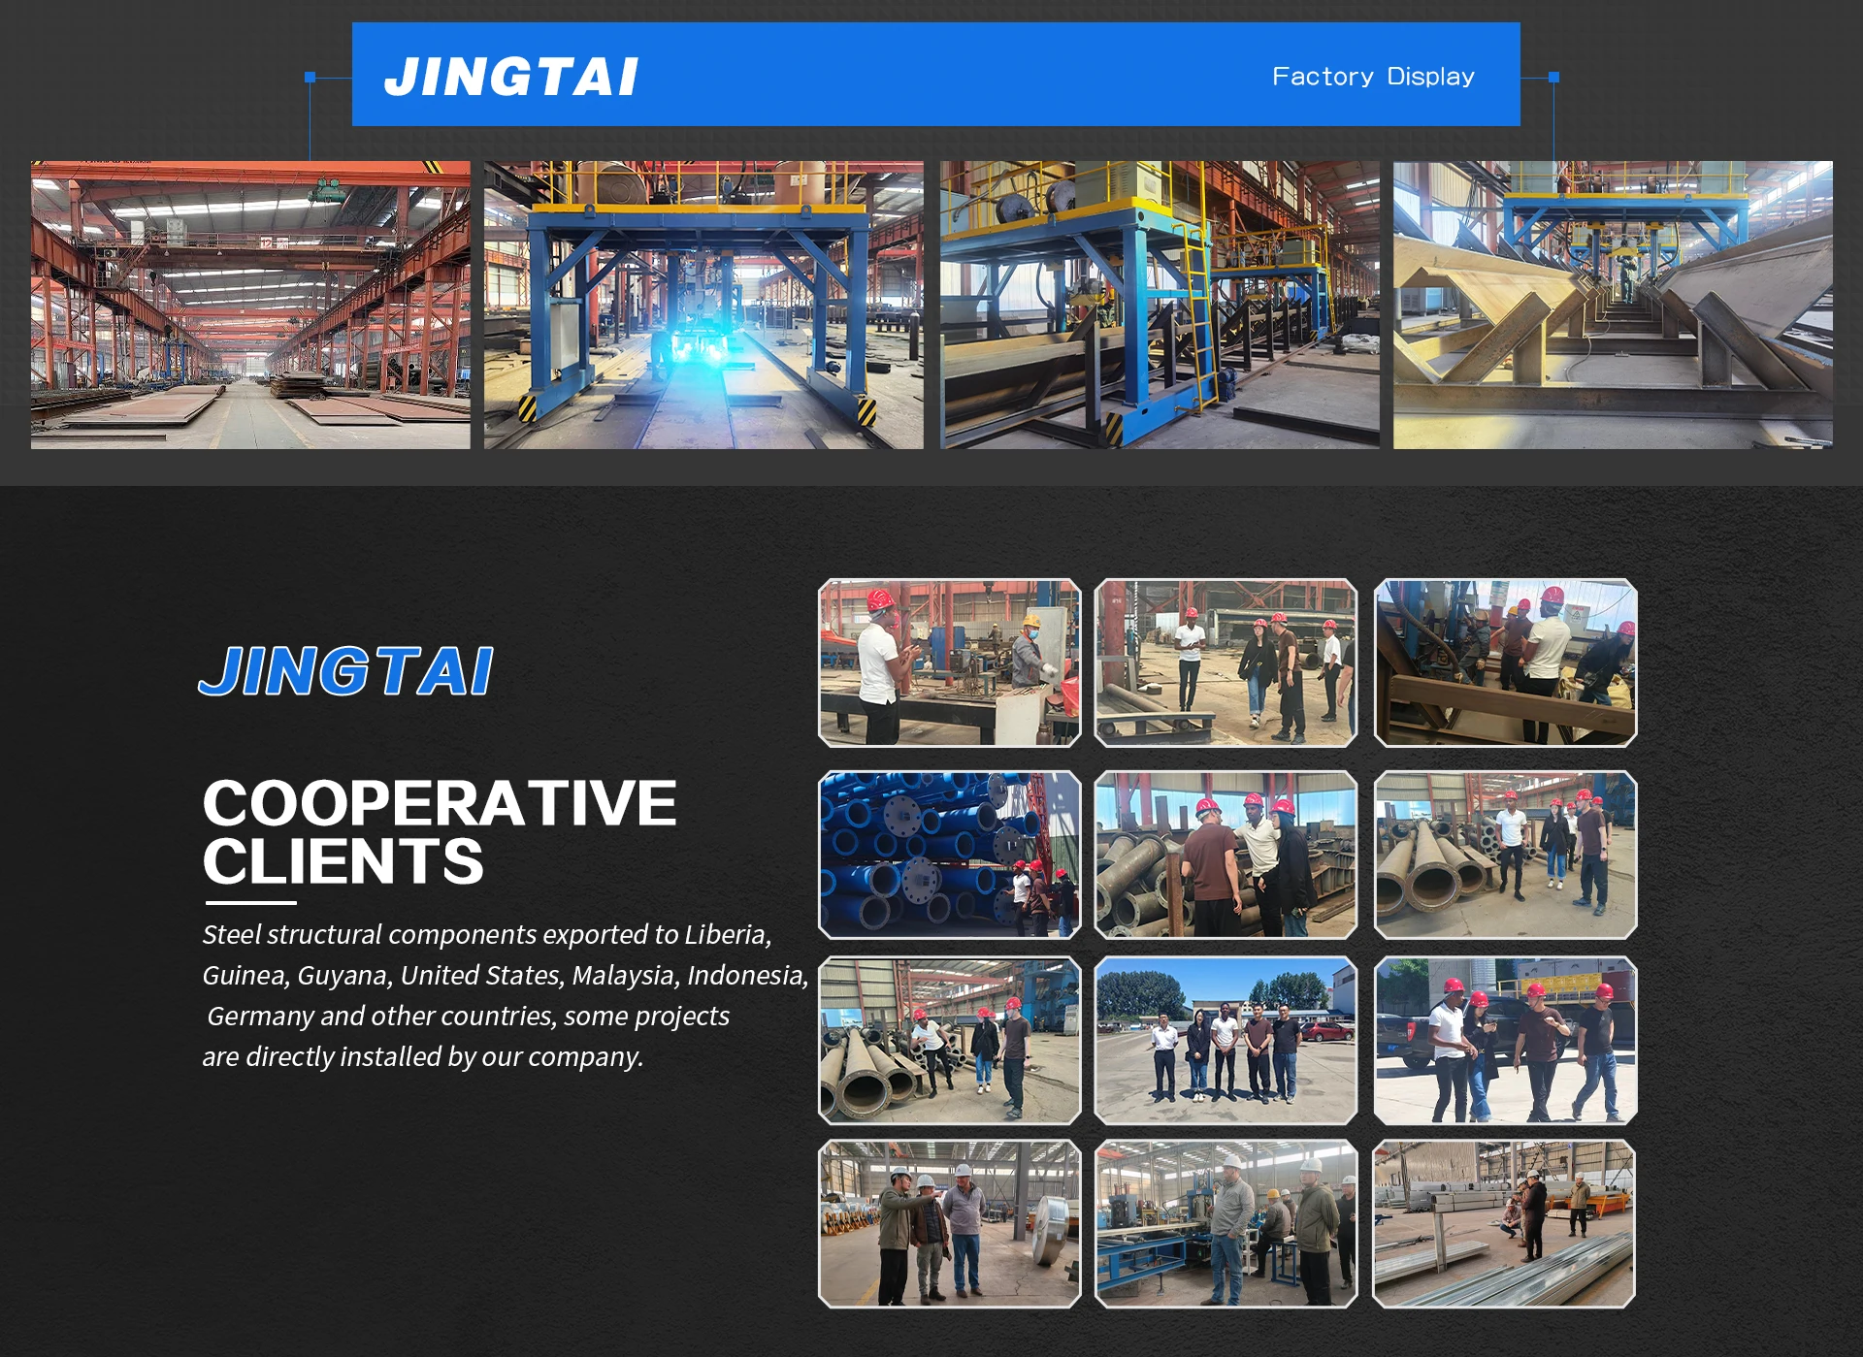Open the photo of galvanized steel profiles on the floor
This screenshot has width=1863, height=1357.
pyautogui.click(x=1505, y=1224)
